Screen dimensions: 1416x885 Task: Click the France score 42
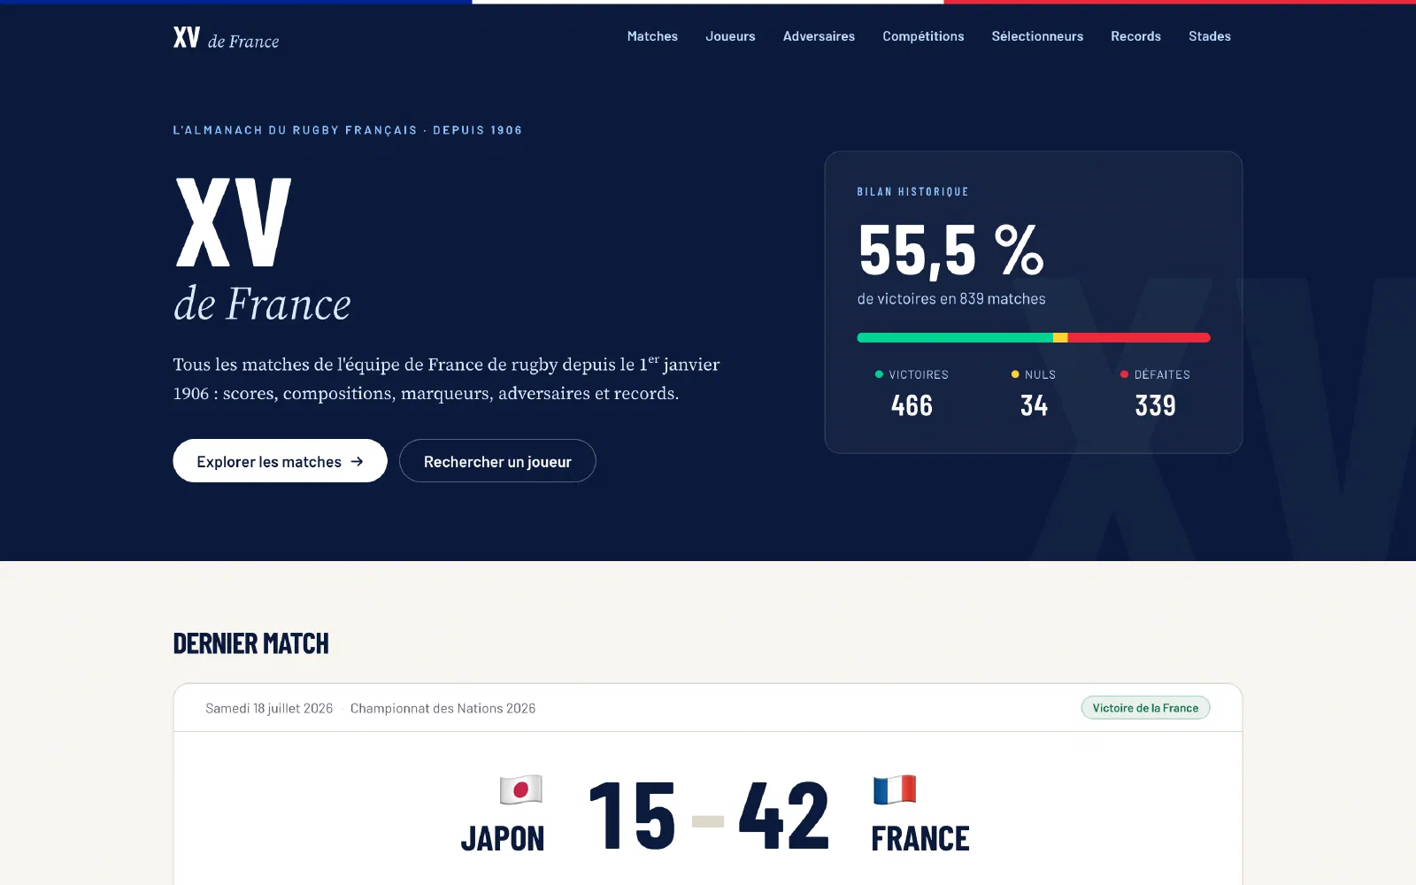[784, 815]
